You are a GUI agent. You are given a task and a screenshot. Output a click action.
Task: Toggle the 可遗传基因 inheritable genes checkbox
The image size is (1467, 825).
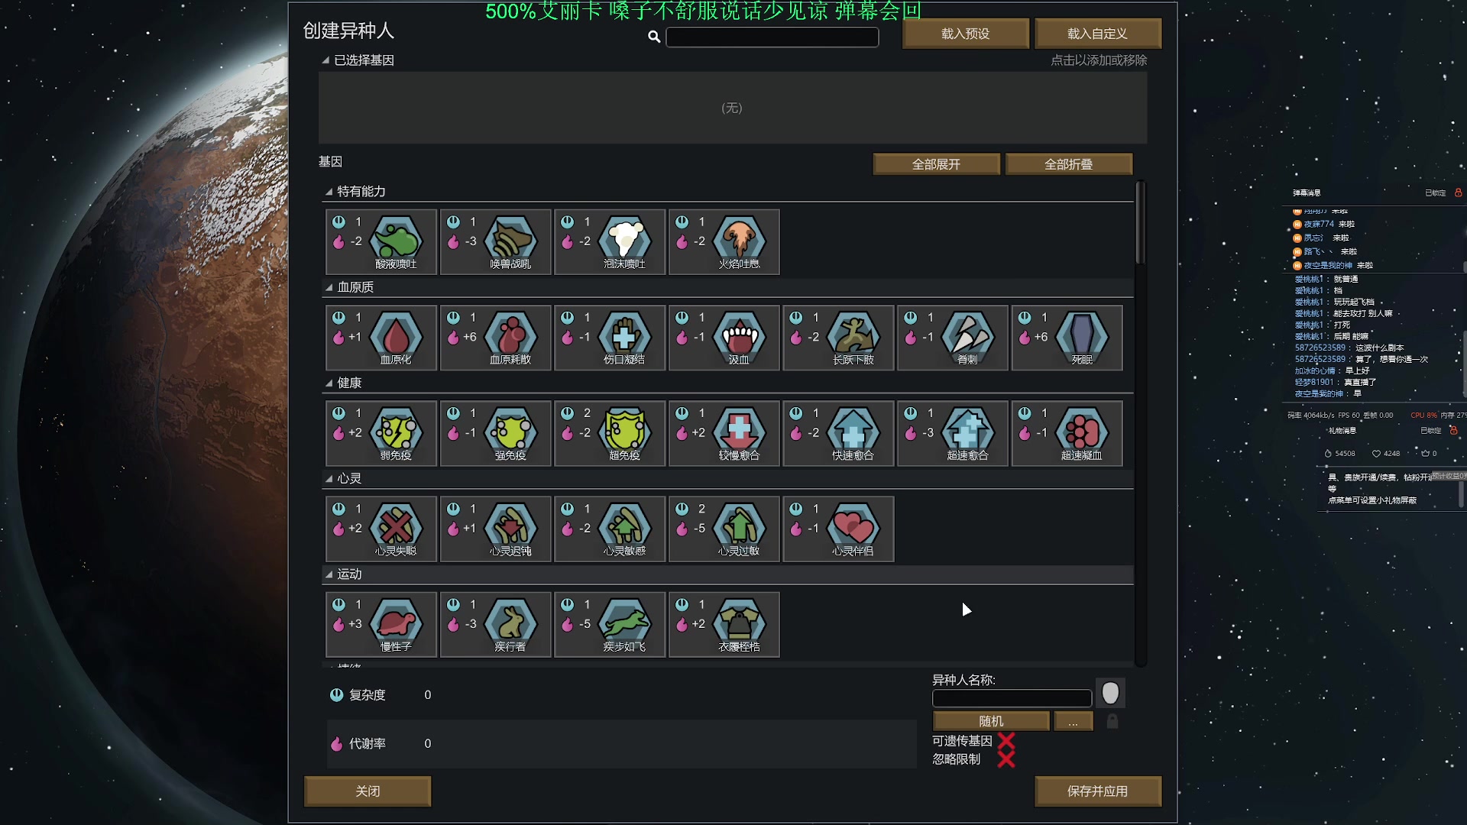tap(1006, 741)
